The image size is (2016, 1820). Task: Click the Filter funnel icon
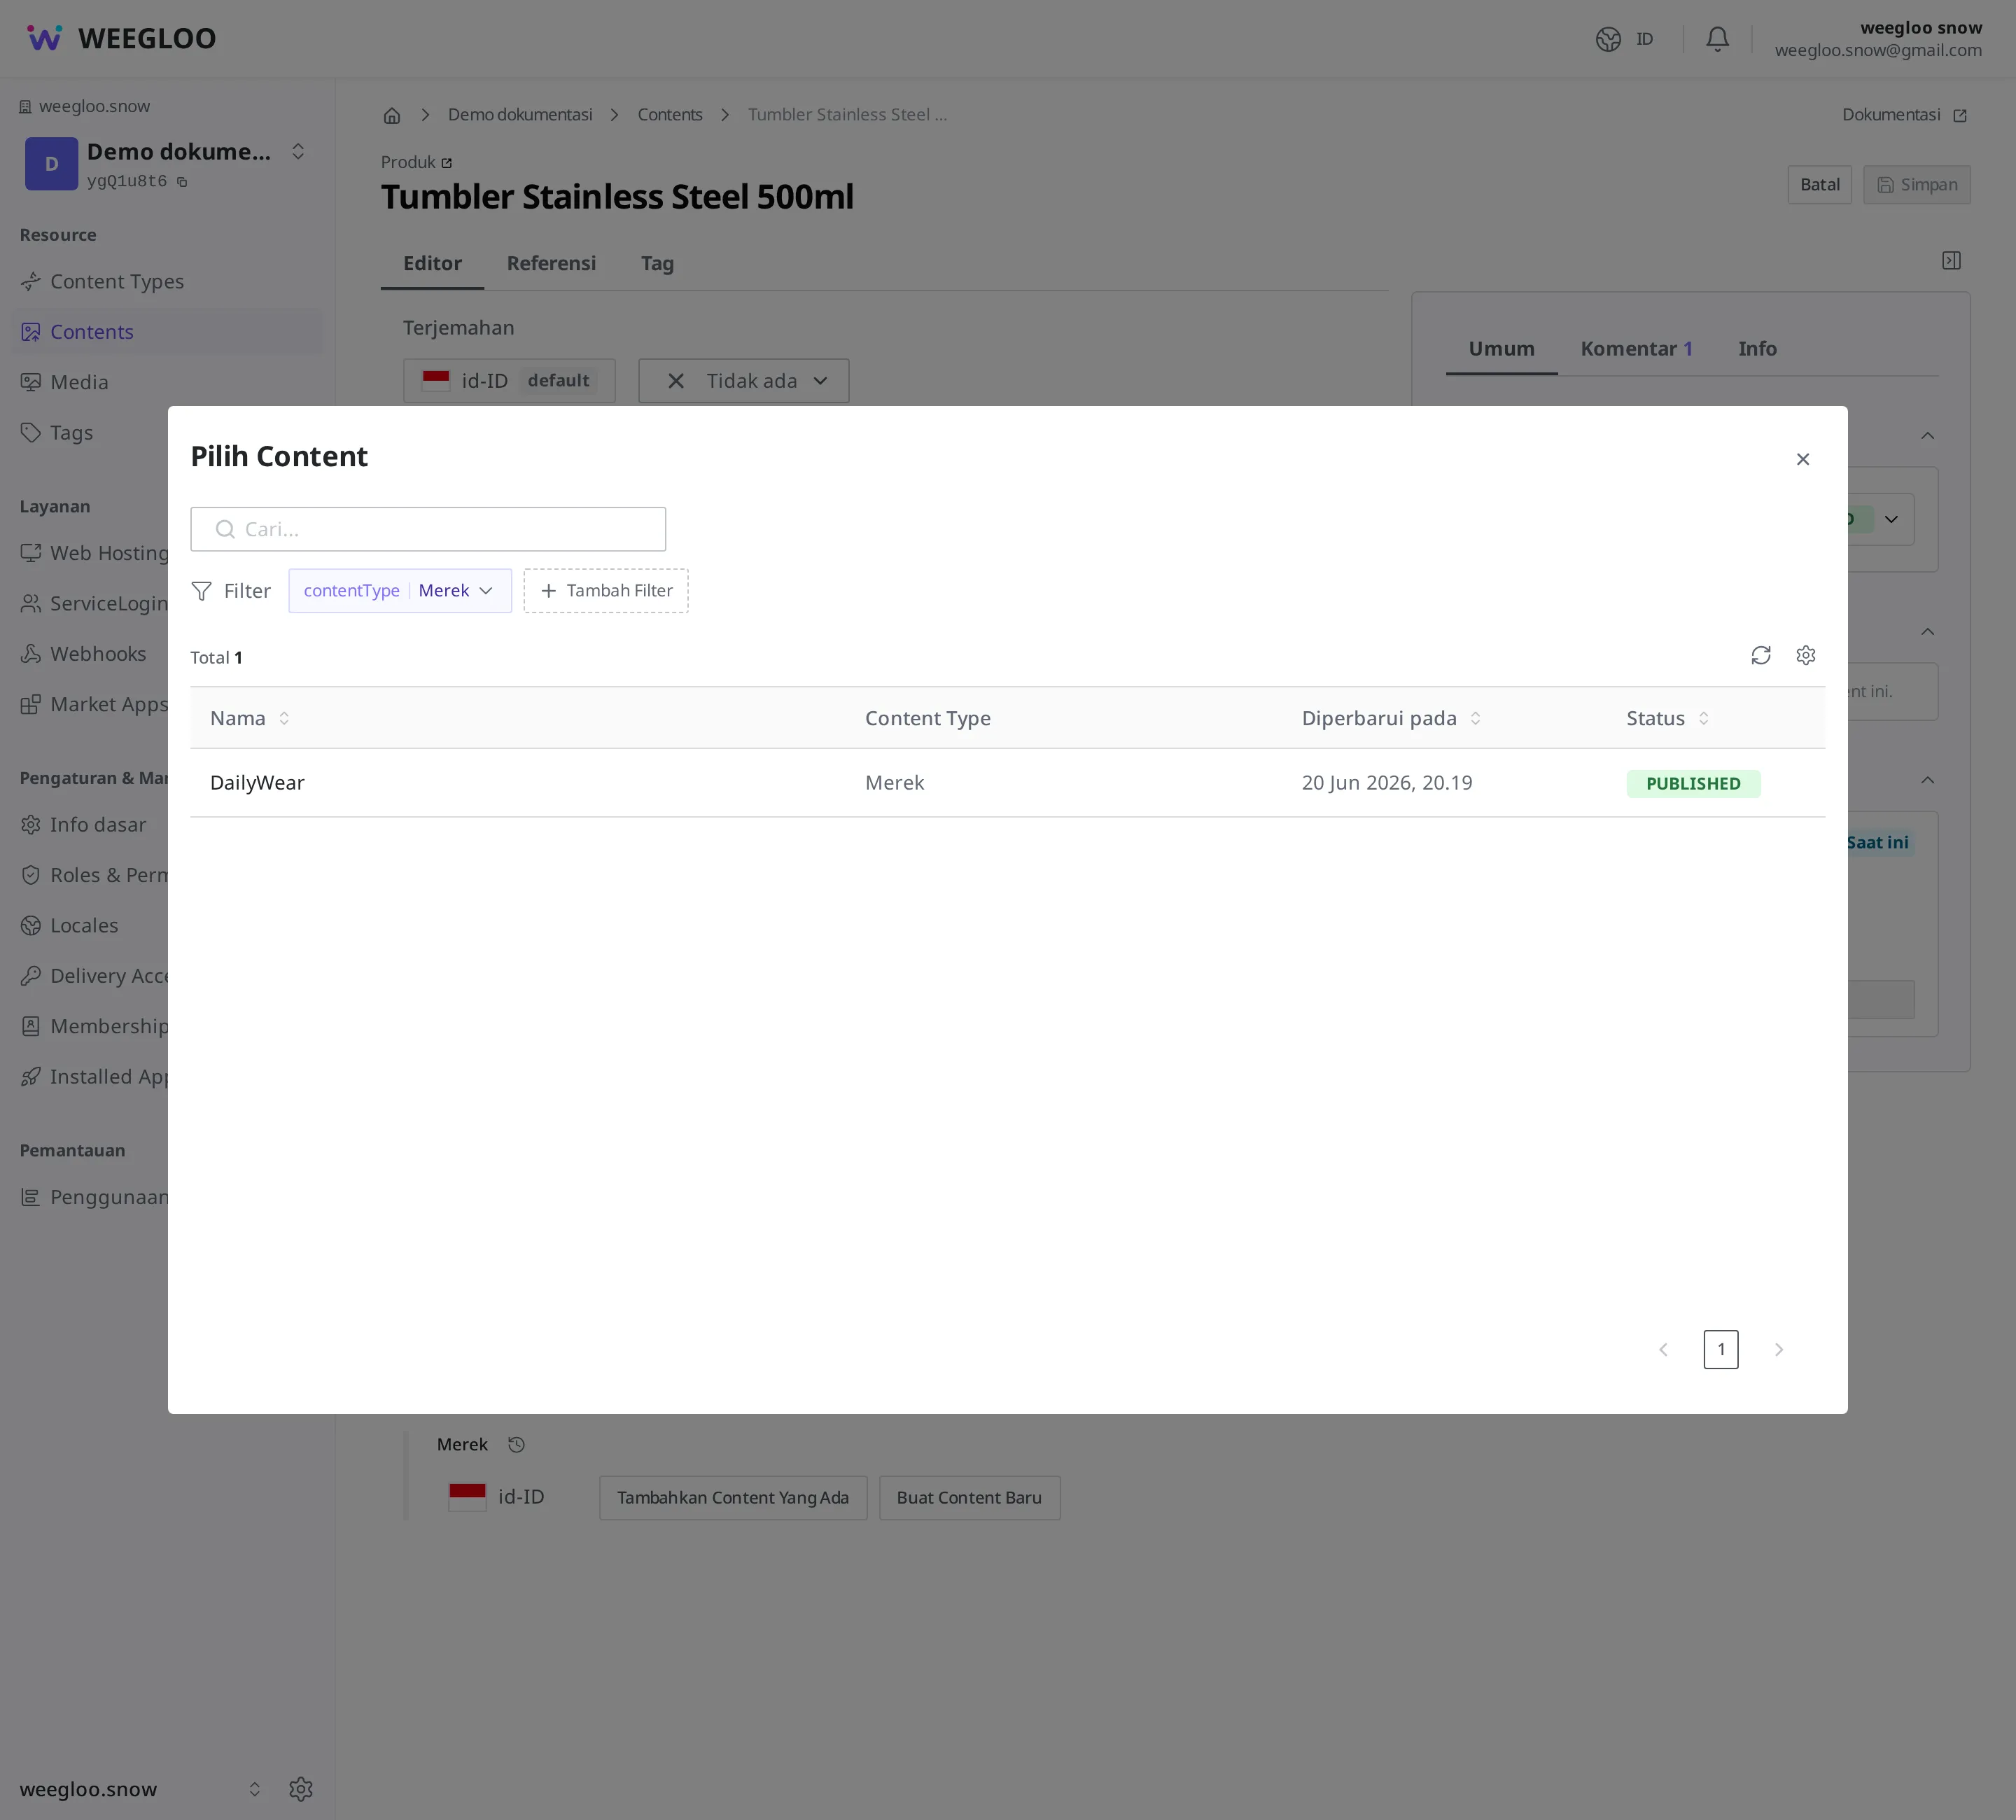[201, 591]
